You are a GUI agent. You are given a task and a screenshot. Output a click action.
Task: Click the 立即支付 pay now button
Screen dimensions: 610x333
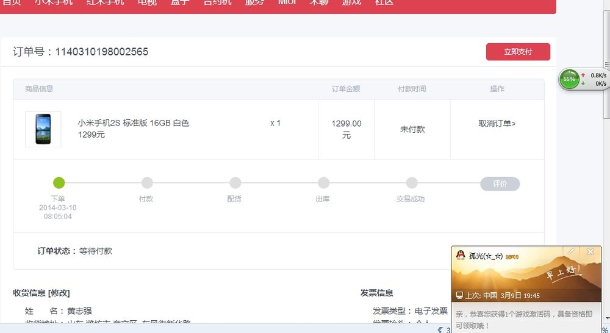(518, 52)
